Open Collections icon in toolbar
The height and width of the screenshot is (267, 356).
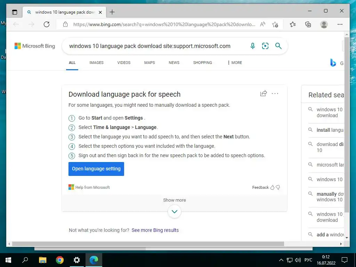[x=308, y=24]
